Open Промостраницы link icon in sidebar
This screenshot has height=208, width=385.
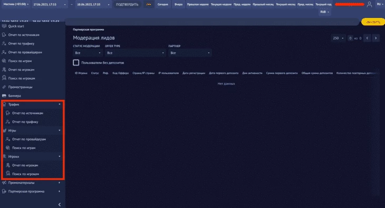[4, 87]
